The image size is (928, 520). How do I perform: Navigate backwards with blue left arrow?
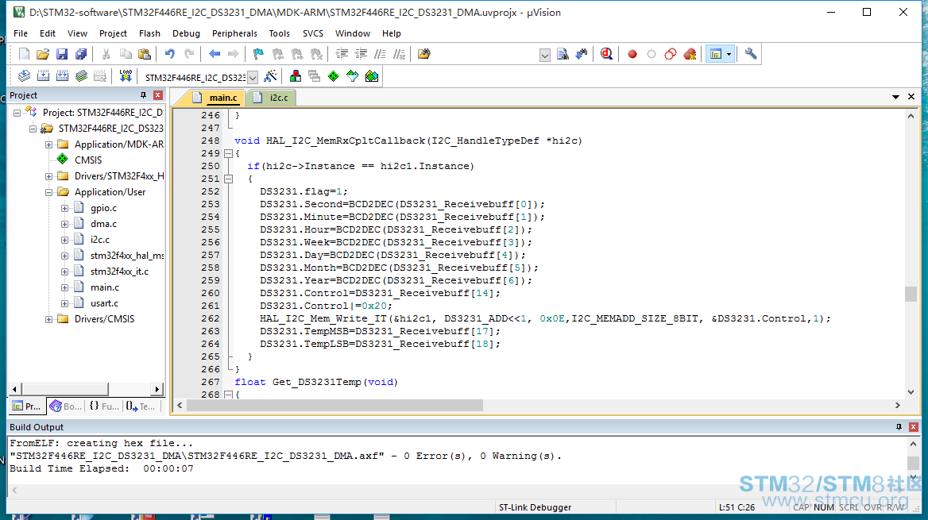pyautogui.click(x=215, y=54)
